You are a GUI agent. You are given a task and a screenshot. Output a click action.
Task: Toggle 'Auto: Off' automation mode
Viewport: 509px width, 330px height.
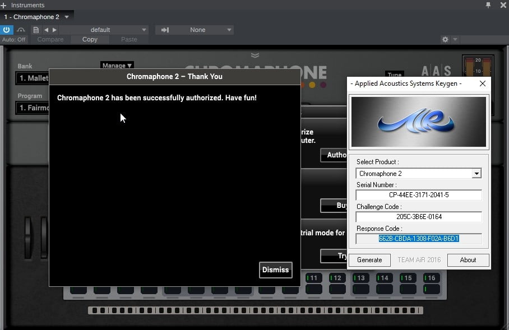pos(13,39)
